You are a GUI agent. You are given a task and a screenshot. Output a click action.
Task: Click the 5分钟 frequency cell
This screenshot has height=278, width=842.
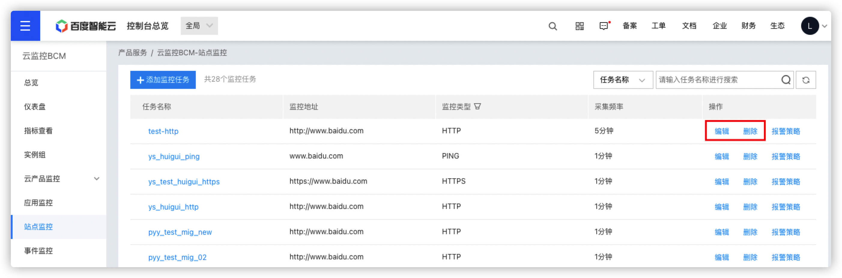[x=604, y=131]
